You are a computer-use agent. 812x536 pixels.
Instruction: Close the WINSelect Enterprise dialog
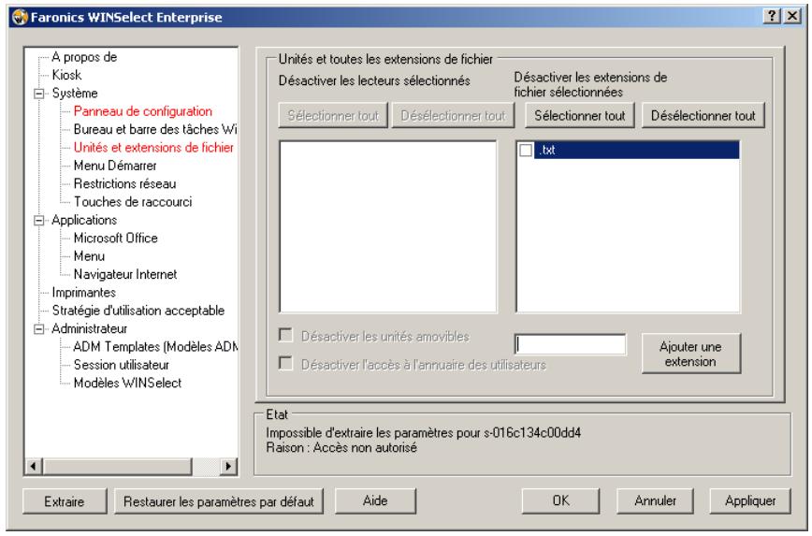click(791, 16)
